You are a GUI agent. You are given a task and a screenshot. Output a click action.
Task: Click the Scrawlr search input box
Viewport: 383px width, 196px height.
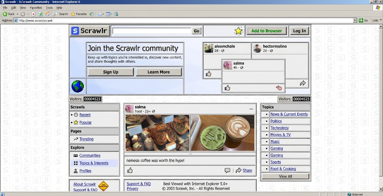(152, 31)
